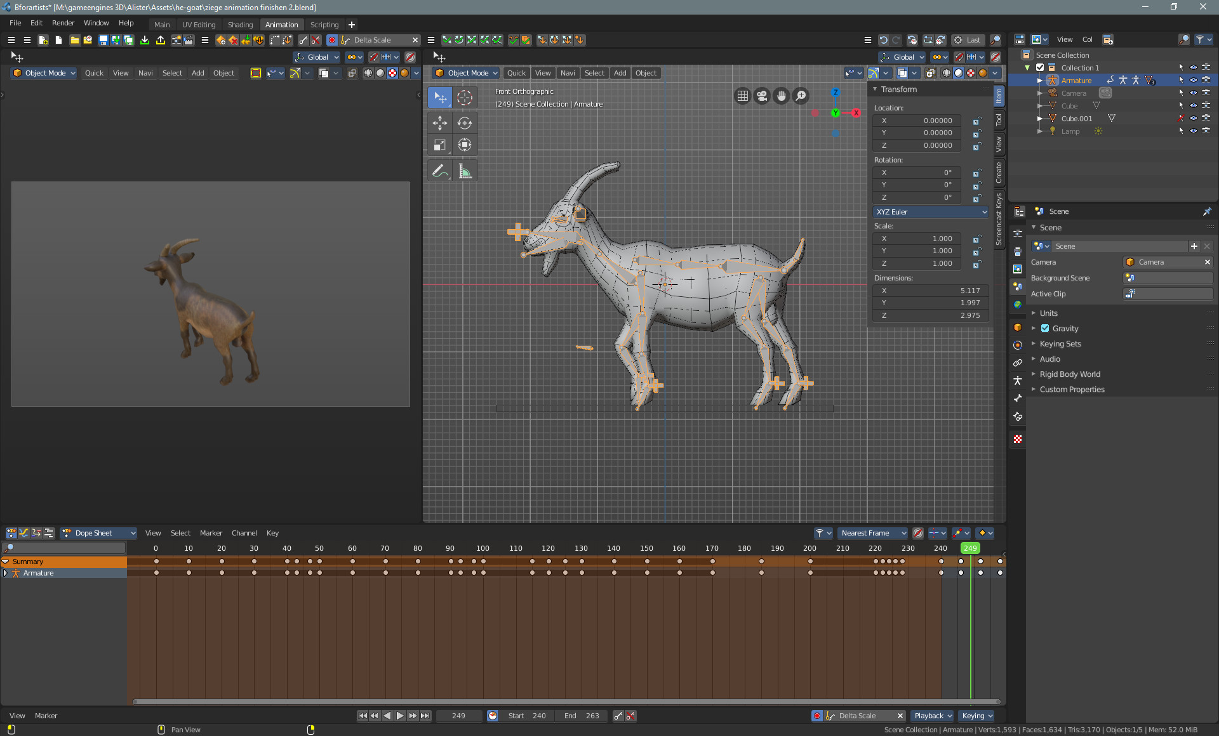1219x736 pixels.
Task: Click the zoom magnifier navigation icon
Action: pyautogui.click(x=801, y=96)
